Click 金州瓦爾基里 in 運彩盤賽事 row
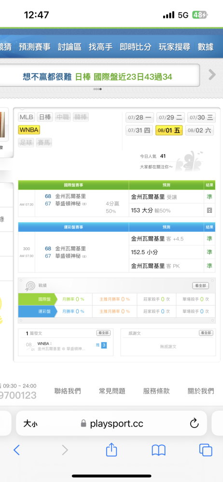Viewport: 223px width, 482px height. 70,248
